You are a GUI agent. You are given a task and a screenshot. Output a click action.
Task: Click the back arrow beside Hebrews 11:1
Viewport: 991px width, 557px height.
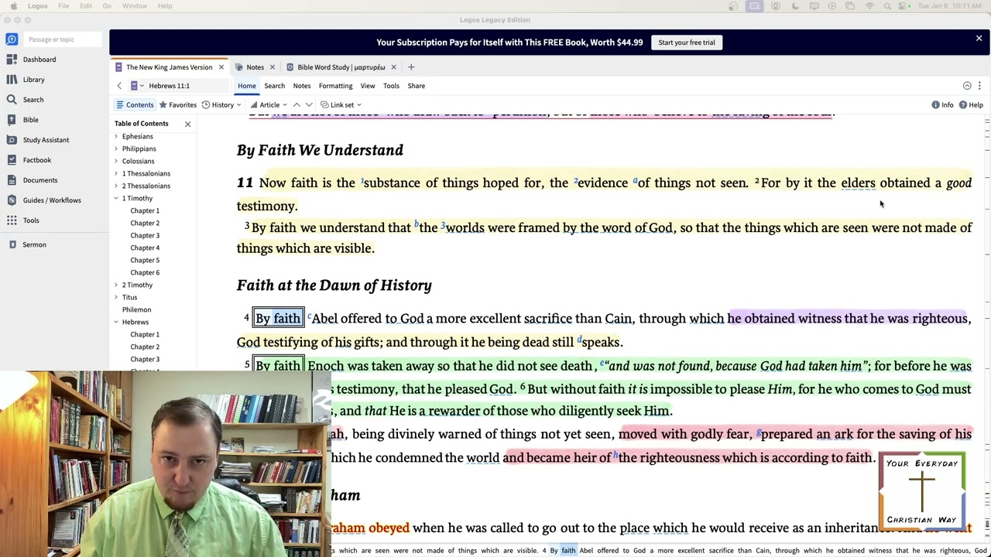(x=119, y=86)
